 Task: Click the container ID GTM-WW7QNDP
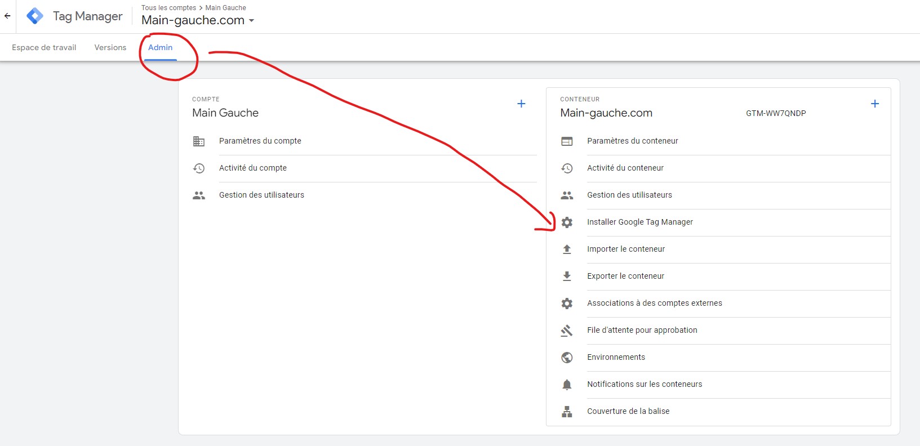pos(776,113)
